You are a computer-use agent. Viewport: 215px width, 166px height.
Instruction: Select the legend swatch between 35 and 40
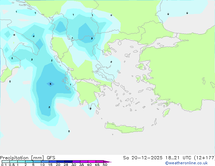pos(84,162)
